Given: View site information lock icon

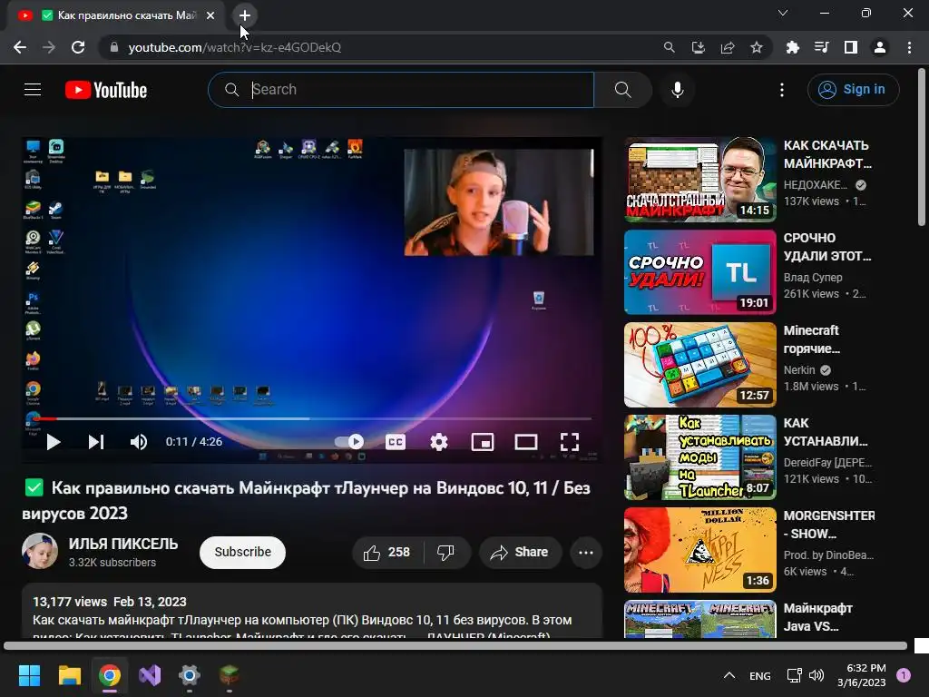Looking at the screenshot, I should pos(114,47).
